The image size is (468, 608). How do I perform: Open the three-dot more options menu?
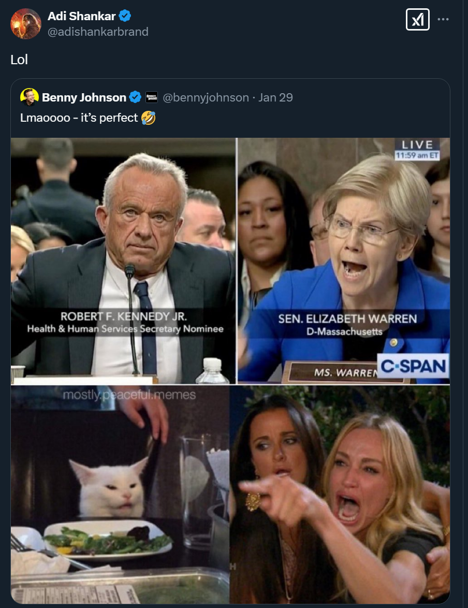coord(443,19)
